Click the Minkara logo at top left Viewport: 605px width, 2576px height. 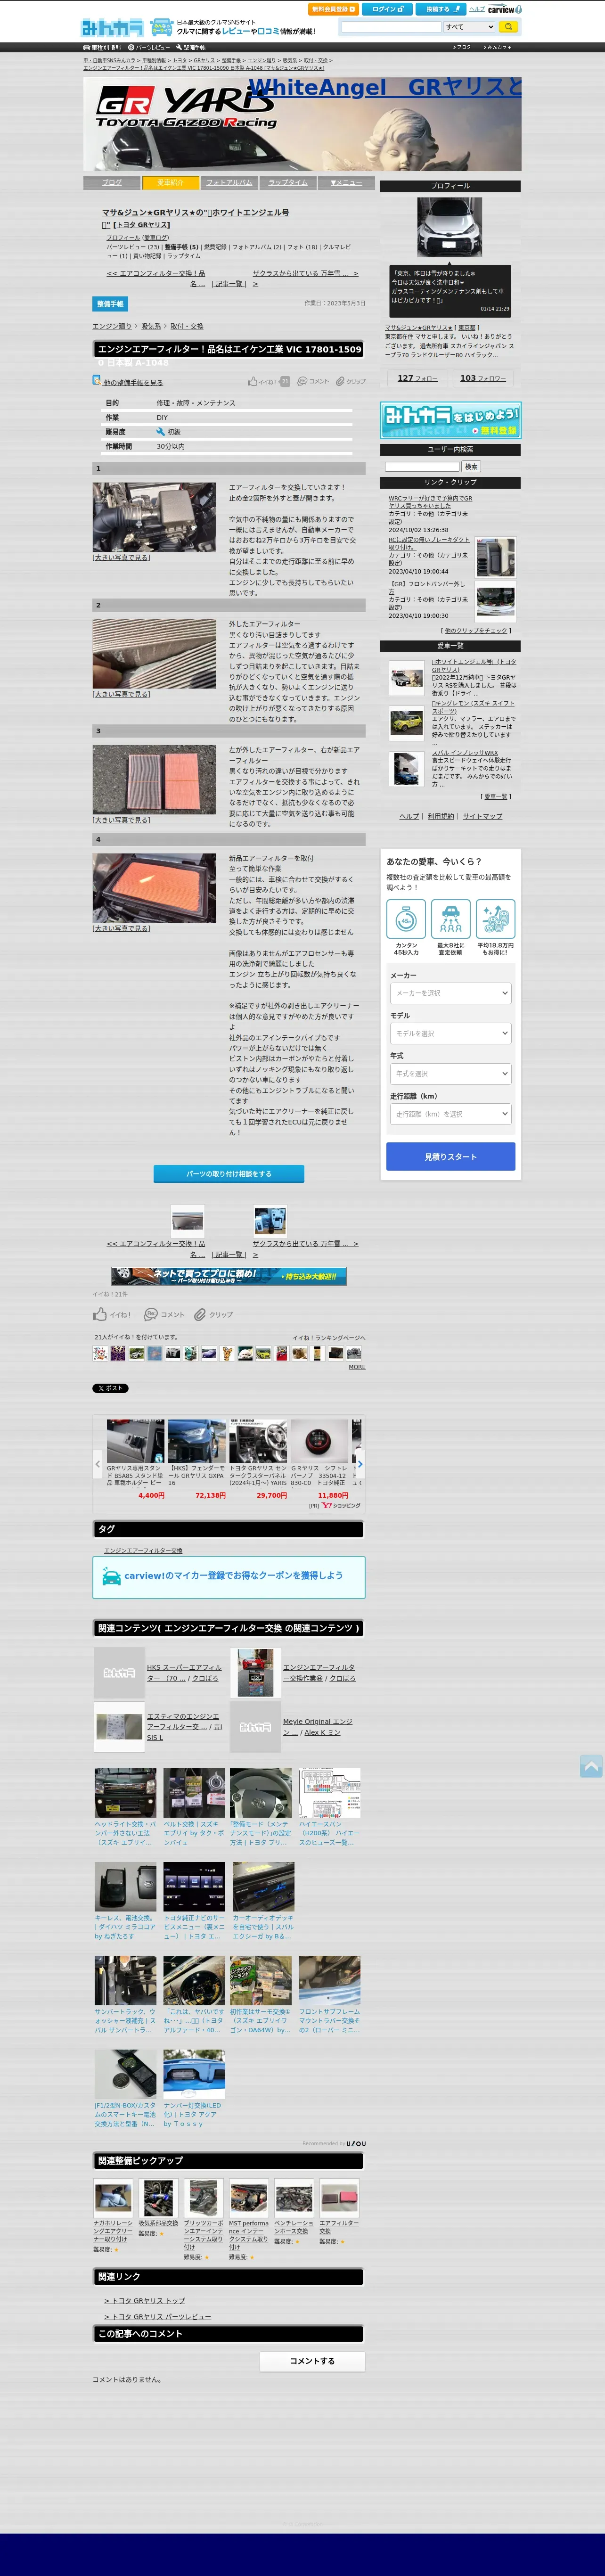[112, 28]
